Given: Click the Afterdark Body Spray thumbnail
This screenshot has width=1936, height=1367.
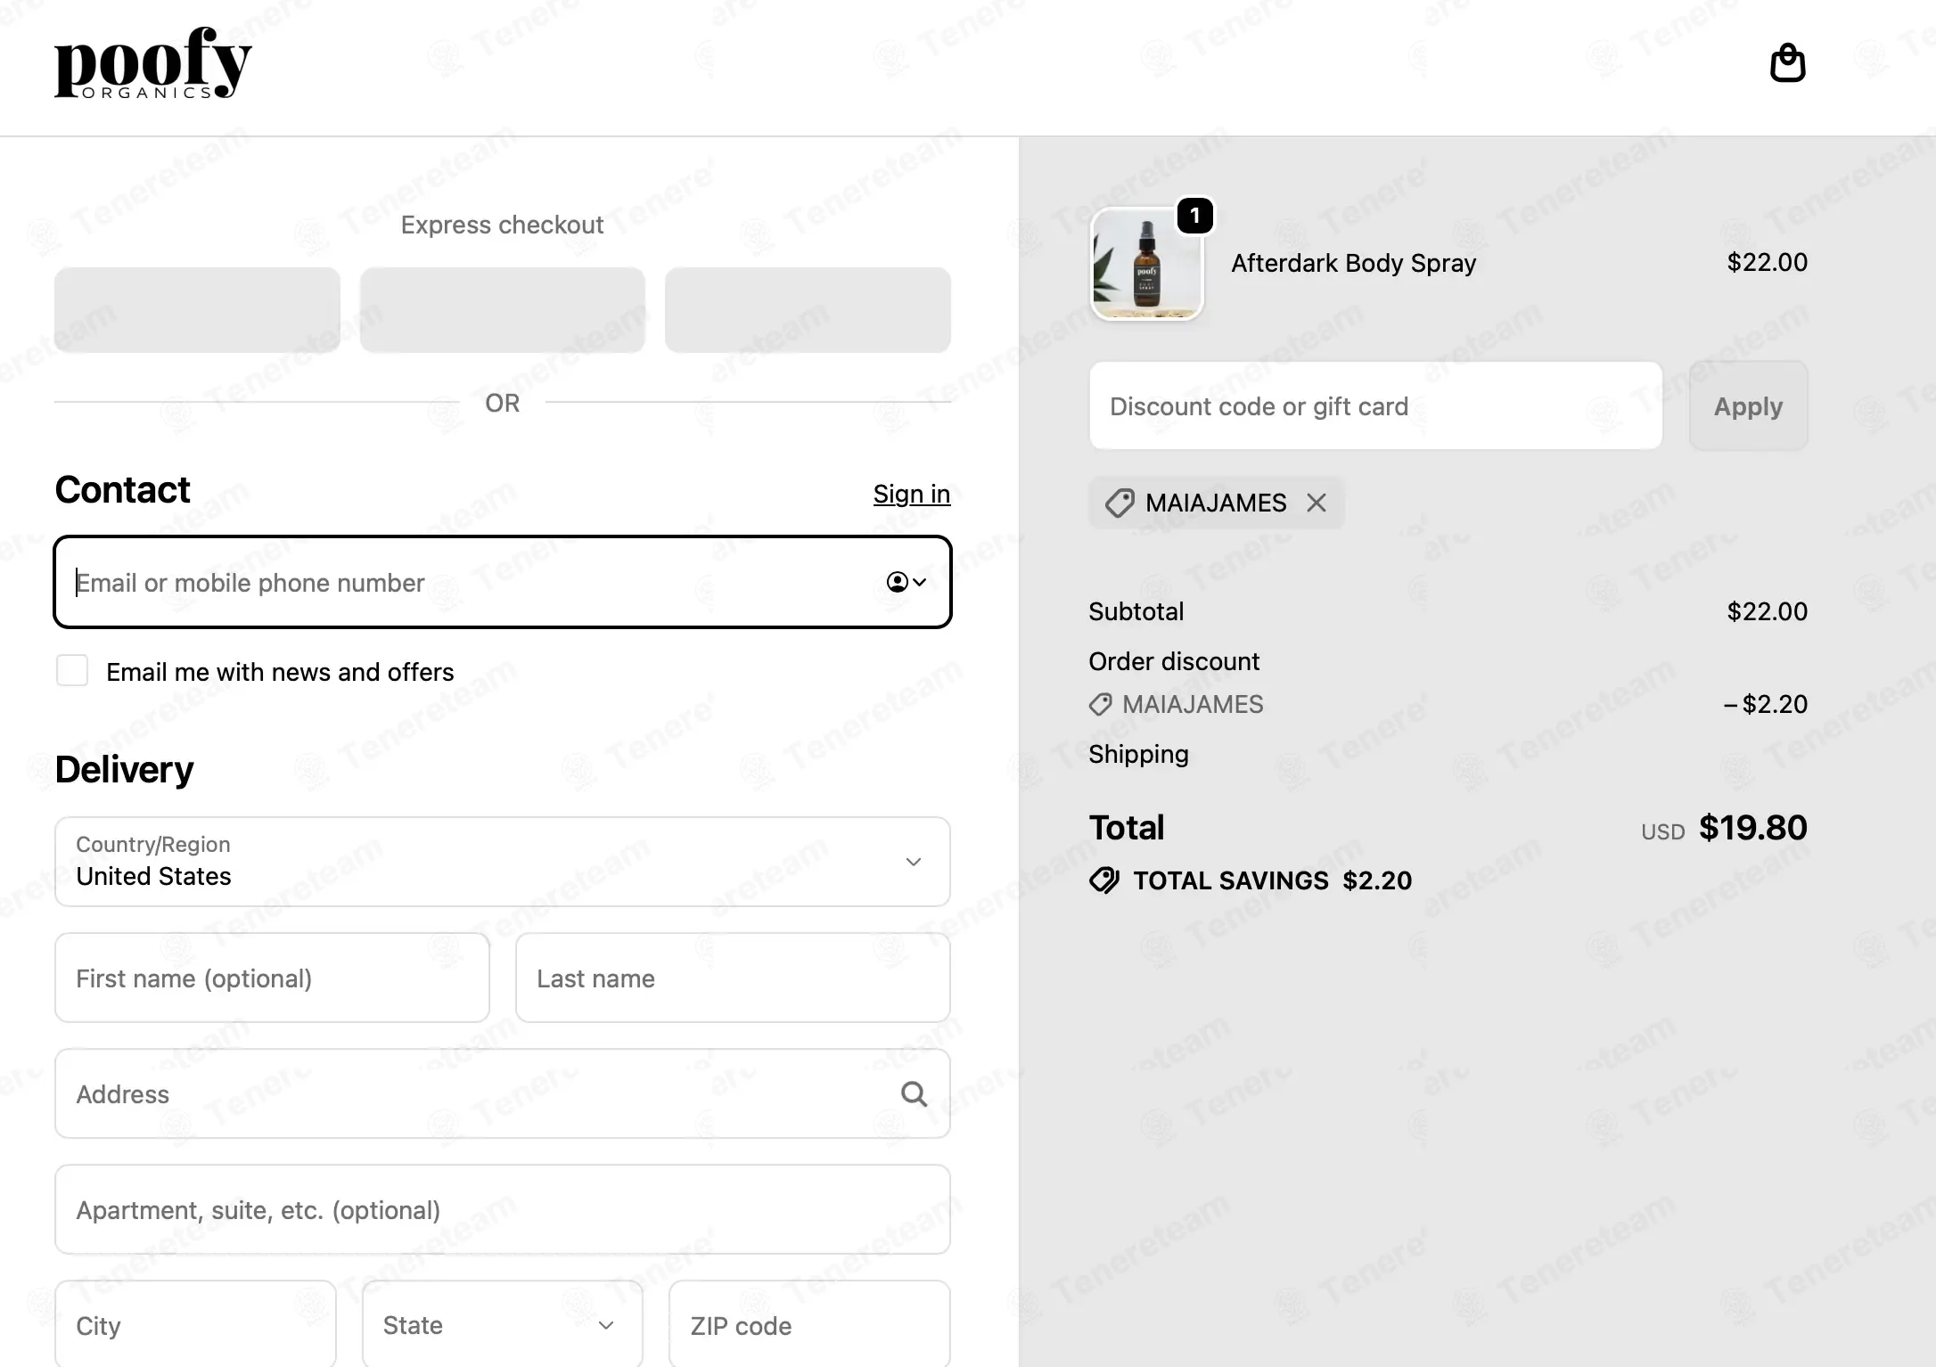Looking at the screenshot, I should (1146, 265).
